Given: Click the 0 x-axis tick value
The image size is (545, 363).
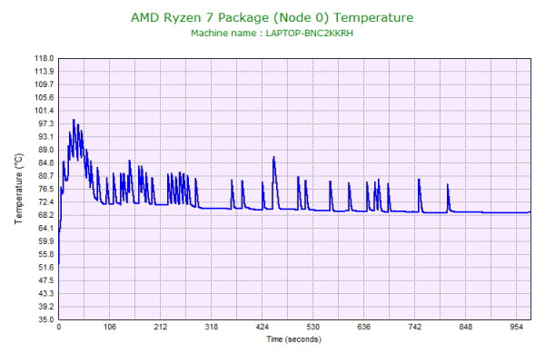Looking at the screenshot, I should [59, 327].
